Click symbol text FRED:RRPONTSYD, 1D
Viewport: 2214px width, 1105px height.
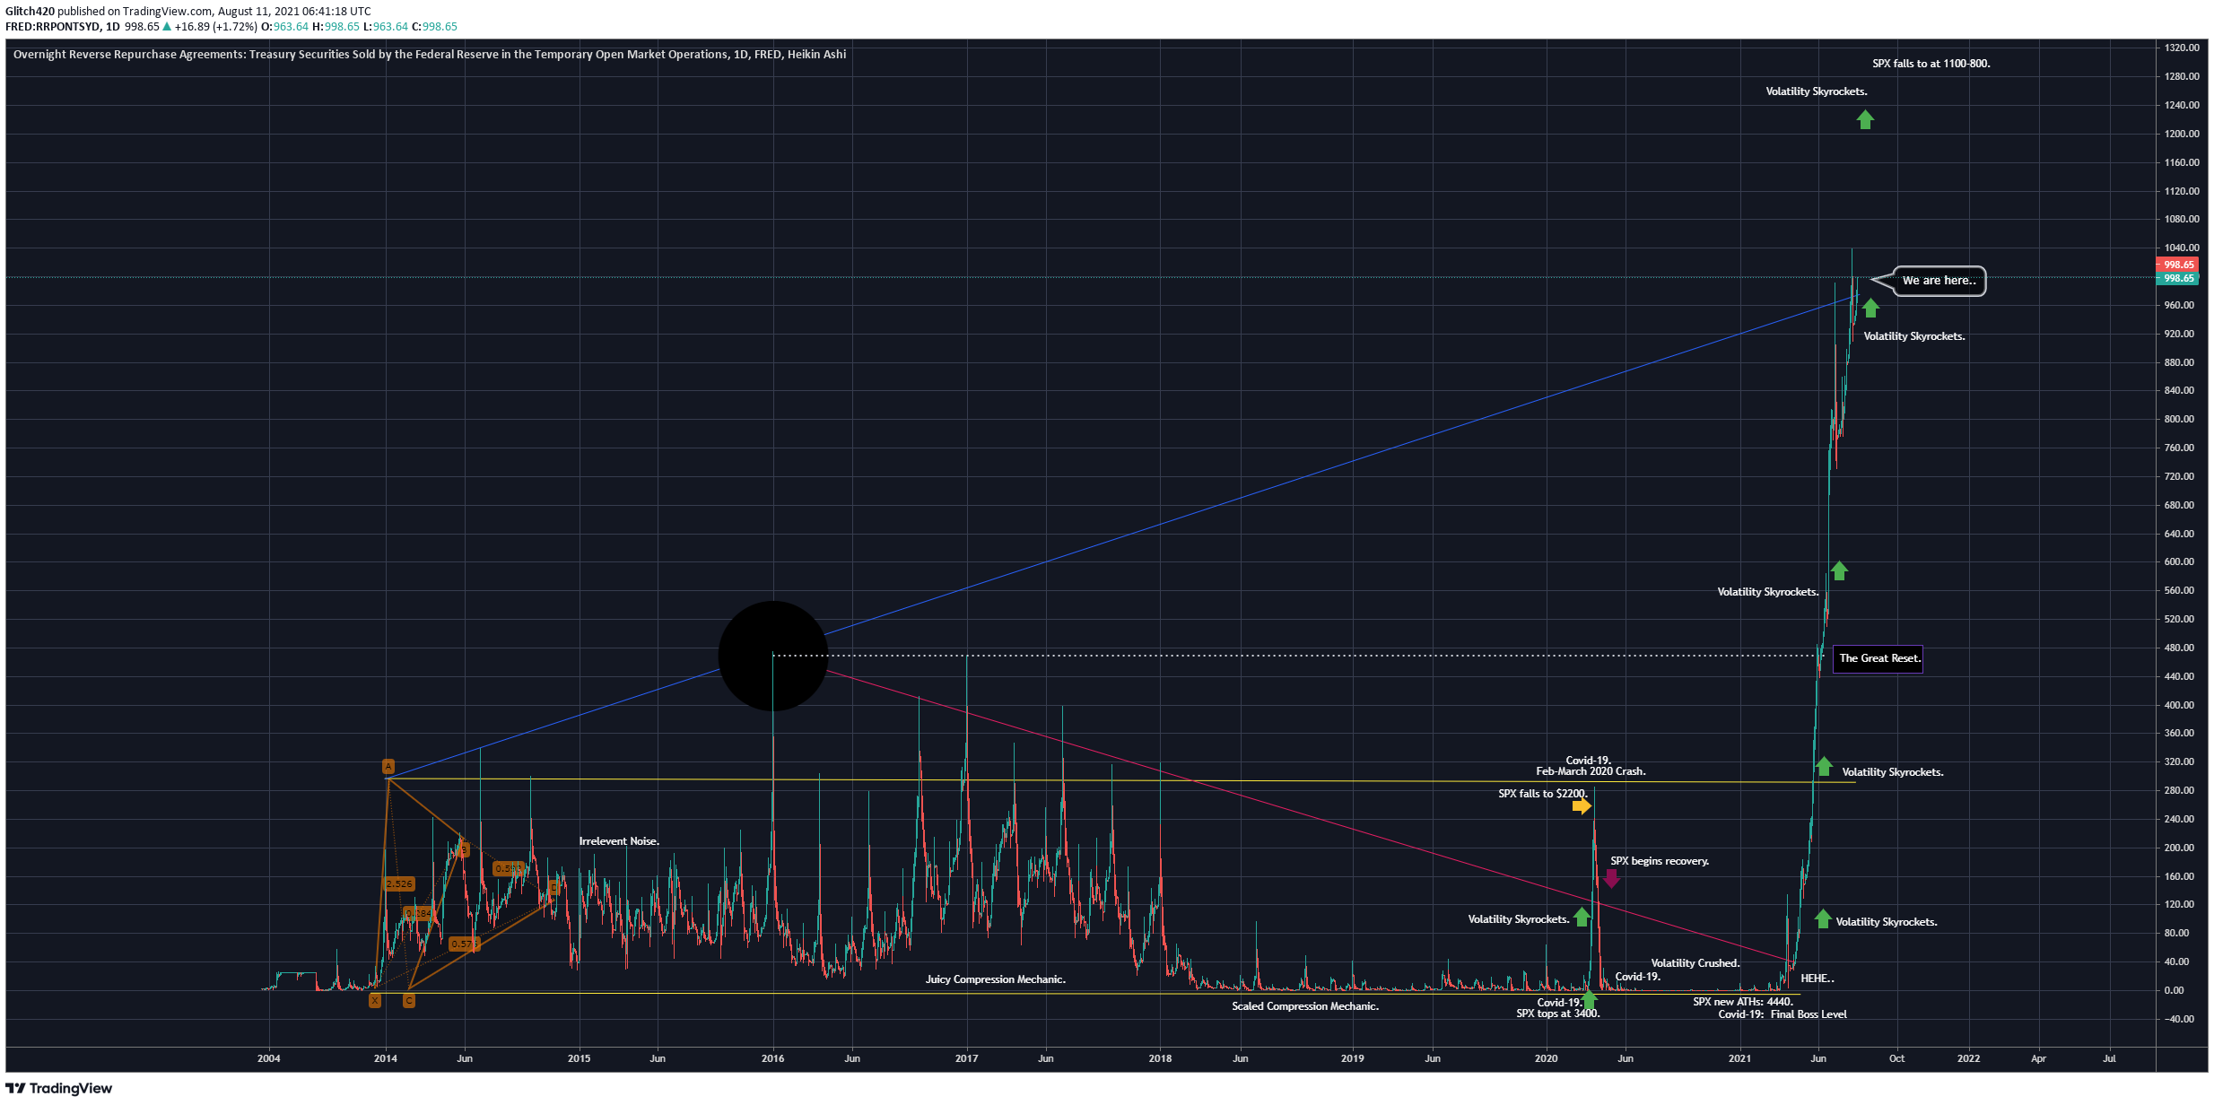point(63,27)
